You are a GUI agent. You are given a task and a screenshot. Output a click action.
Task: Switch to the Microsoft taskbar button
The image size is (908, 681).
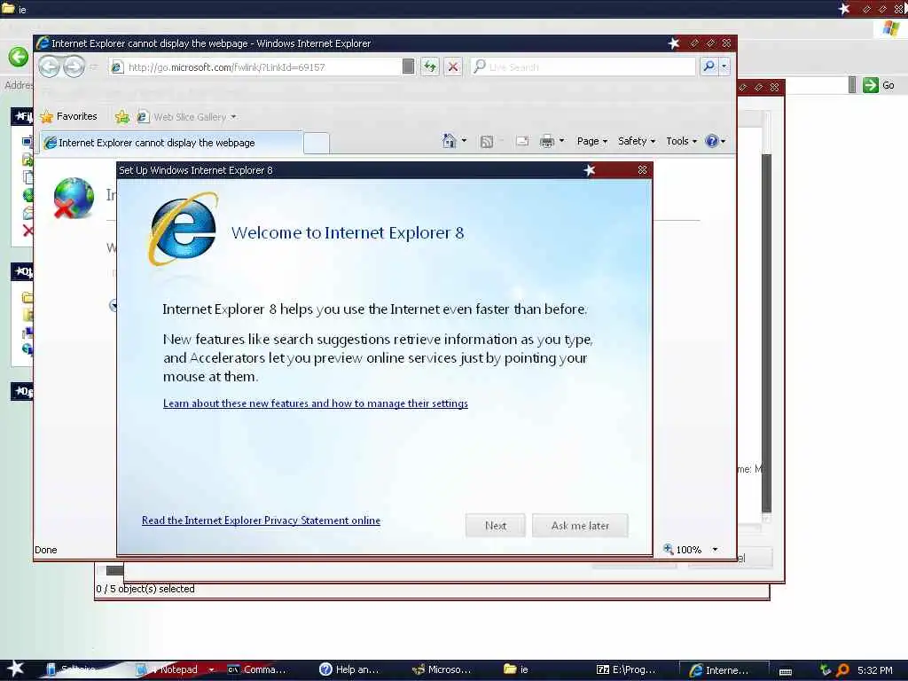pyautogui.click(x=442, y=669)
